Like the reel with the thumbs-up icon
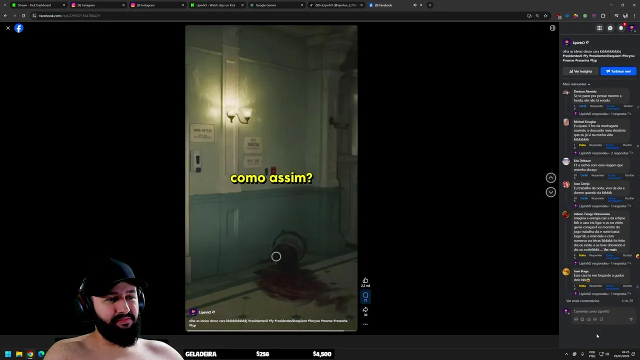The height and width of the screenshot is (360, 640). coord(365,280)
